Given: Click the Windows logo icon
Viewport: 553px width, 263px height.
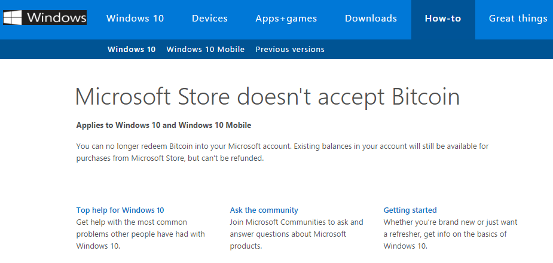Looking at the screenshot, I should [12, 17].
